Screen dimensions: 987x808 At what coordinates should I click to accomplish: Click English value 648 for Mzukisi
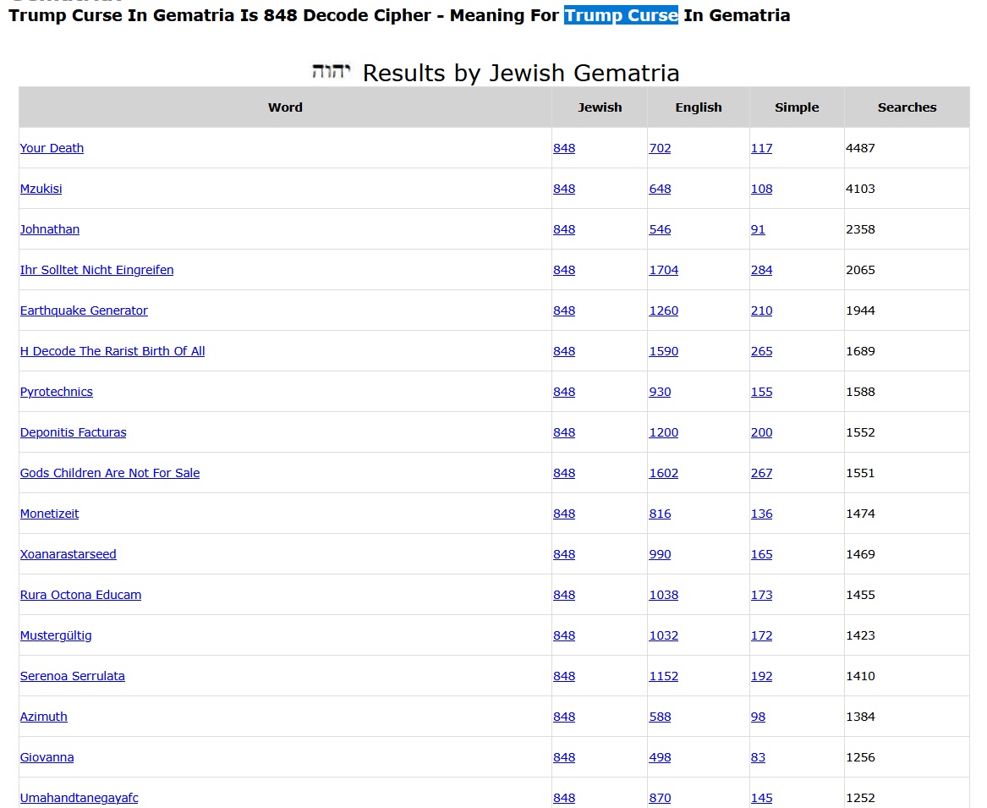click(660, 189)
